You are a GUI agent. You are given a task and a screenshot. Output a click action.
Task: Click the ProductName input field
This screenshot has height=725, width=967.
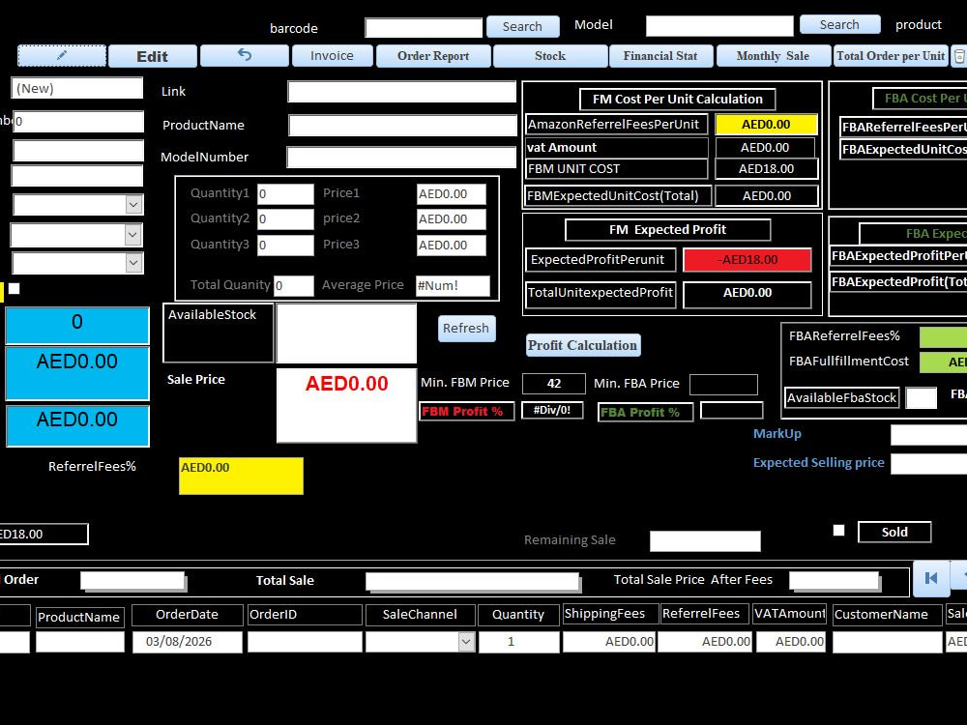pyautogui.click(x=402, y=125)
